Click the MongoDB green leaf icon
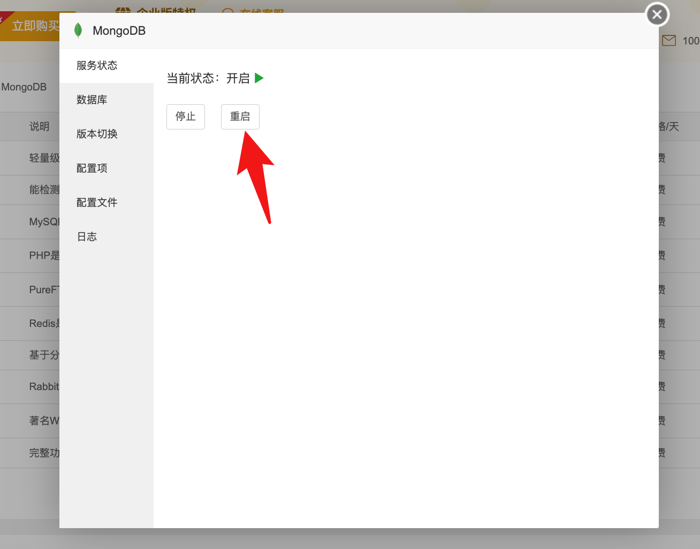 (x=78, y=30)
